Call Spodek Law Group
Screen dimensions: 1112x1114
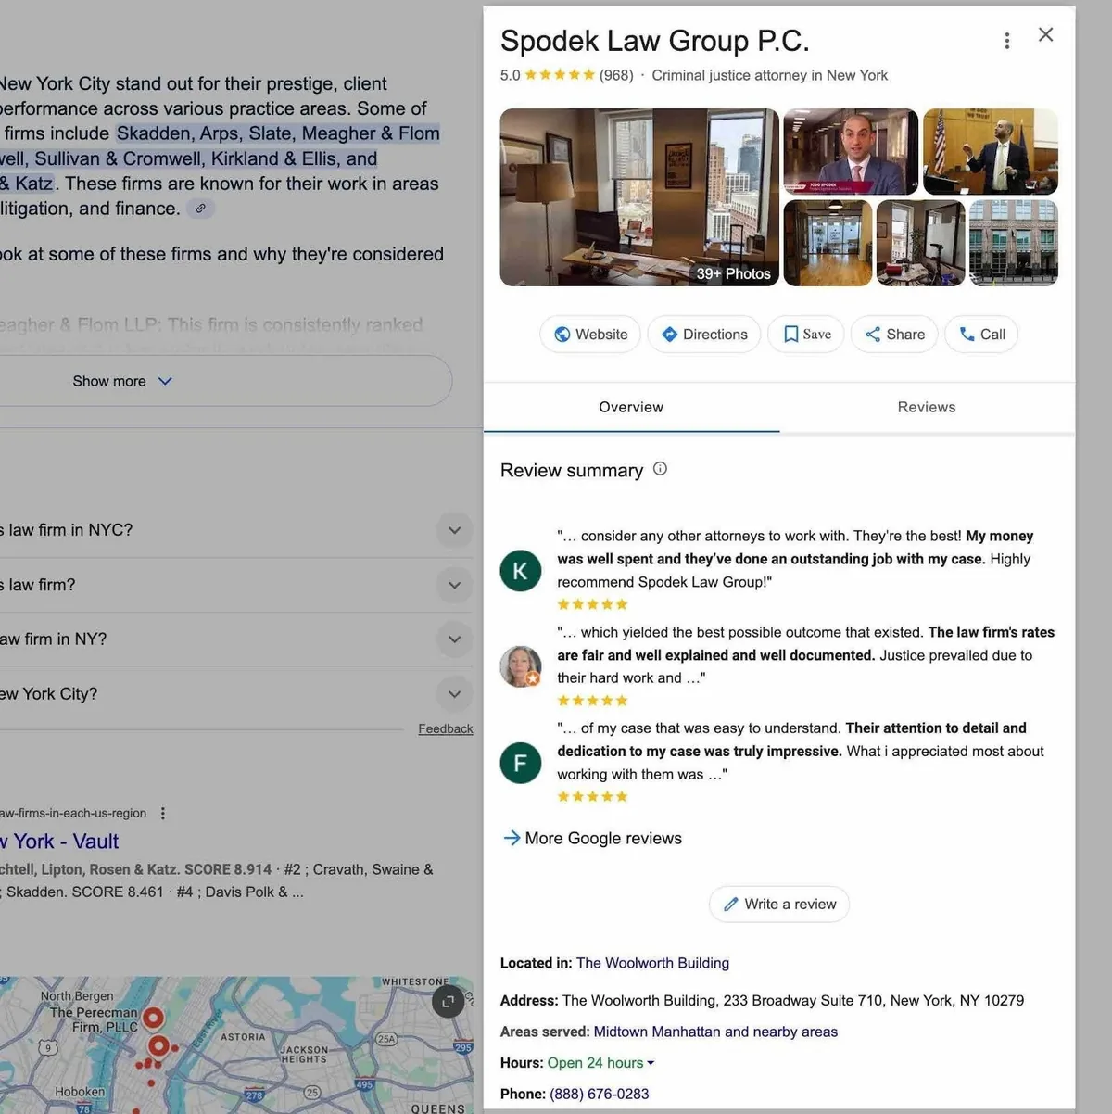[981, 335]
